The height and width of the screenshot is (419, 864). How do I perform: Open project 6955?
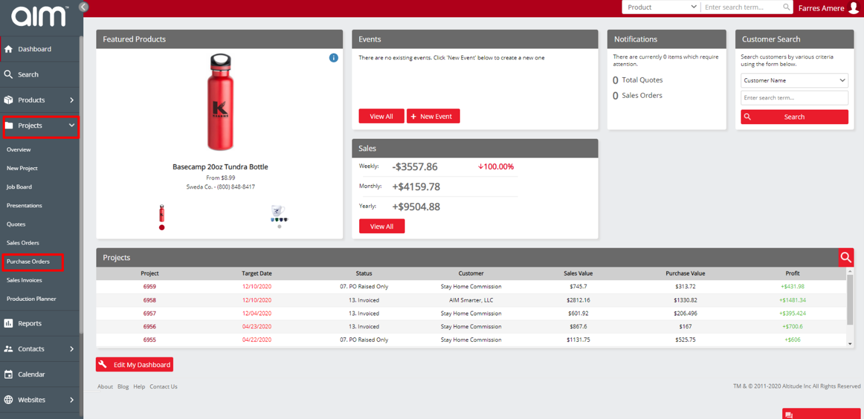tap(150, 340)
